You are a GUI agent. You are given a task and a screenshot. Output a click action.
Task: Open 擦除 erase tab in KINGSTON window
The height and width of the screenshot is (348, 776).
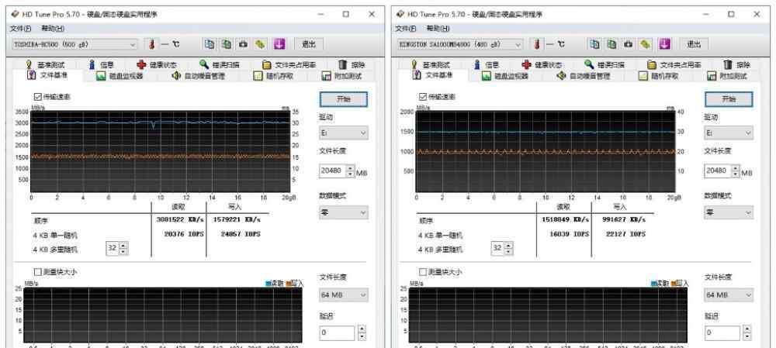736,64
